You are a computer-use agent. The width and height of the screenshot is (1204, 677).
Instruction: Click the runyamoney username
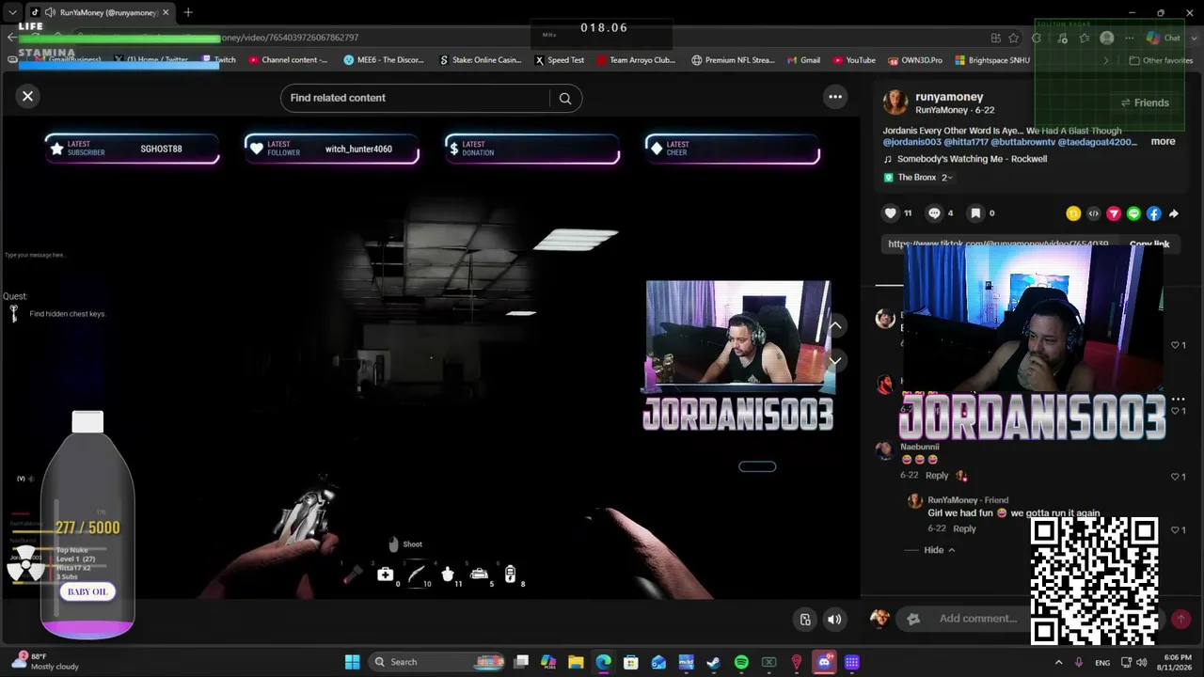[x=949, y=97]
